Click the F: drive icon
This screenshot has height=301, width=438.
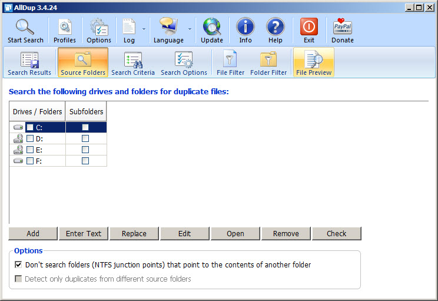click(18, 161)
